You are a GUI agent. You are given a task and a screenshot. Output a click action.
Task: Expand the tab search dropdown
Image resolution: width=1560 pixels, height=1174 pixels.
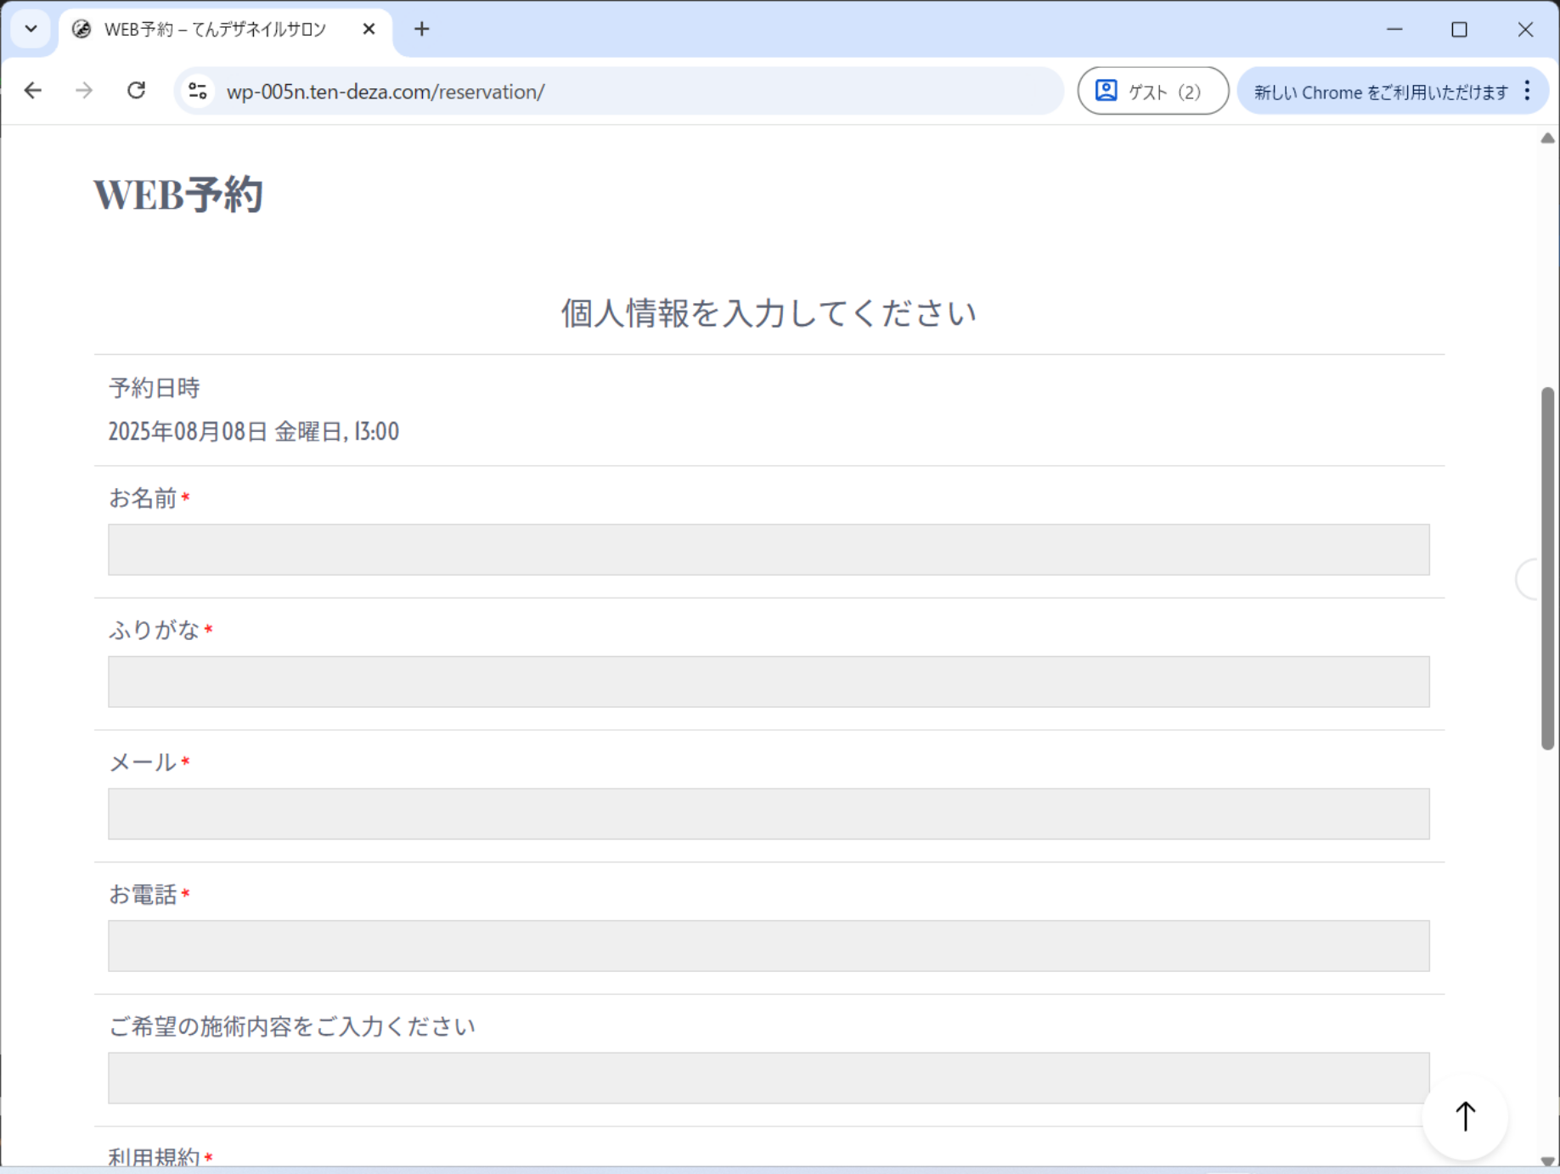coord(31,30)
